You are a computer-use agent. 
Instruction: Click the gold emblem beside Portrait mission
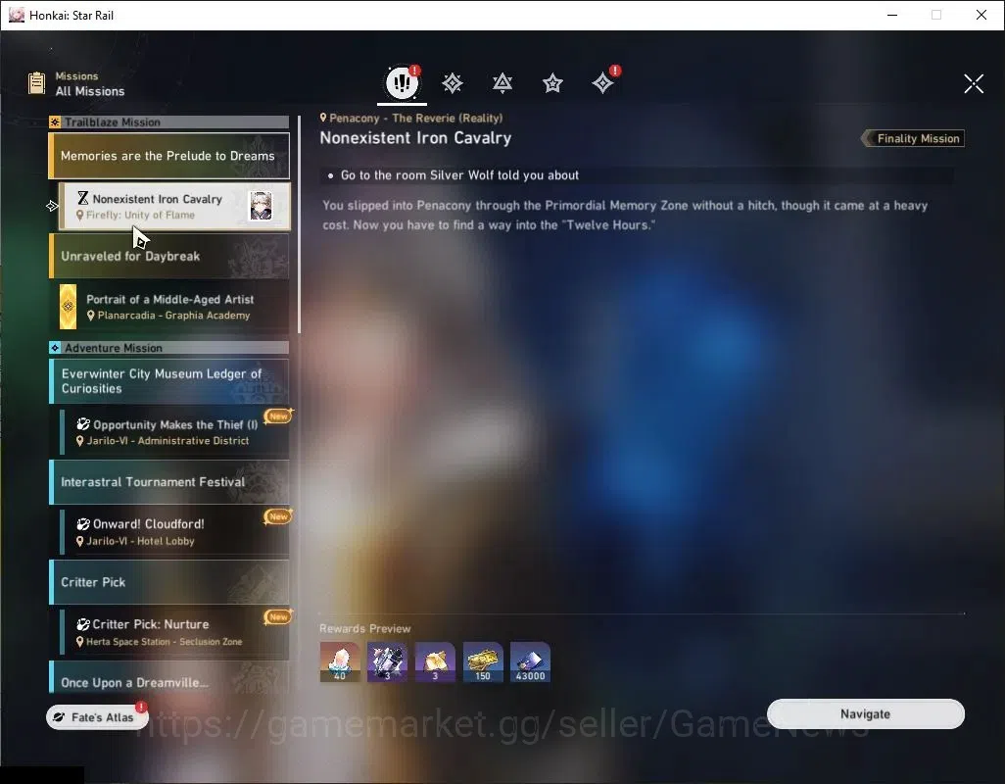68,307
